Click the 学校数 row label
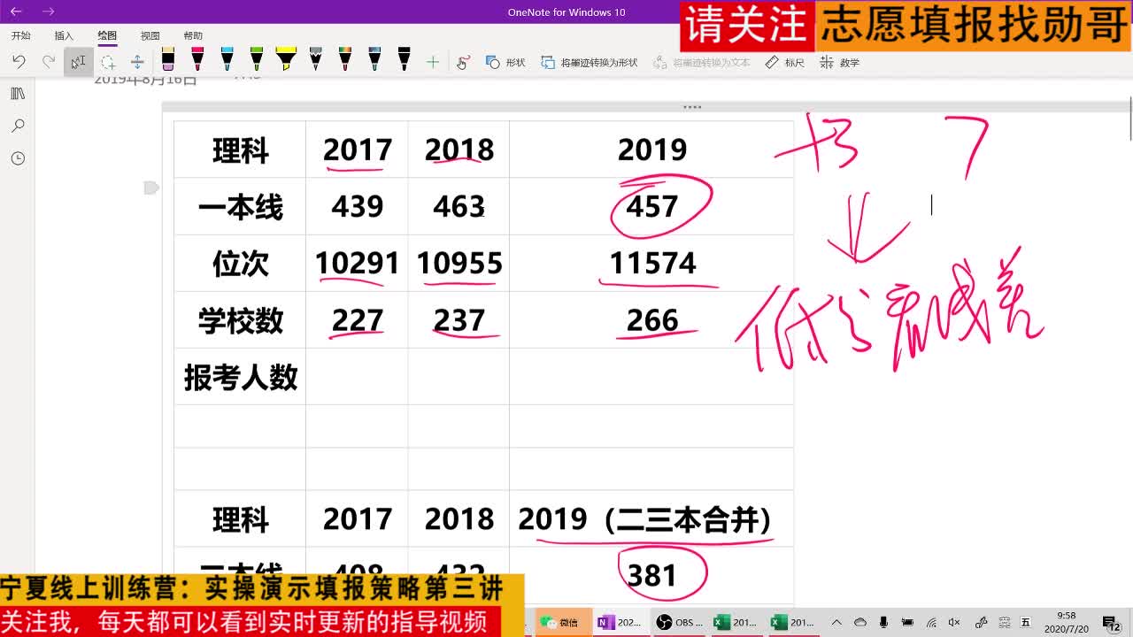Screen dimensions: 1133x637 (x=240, y=320)
